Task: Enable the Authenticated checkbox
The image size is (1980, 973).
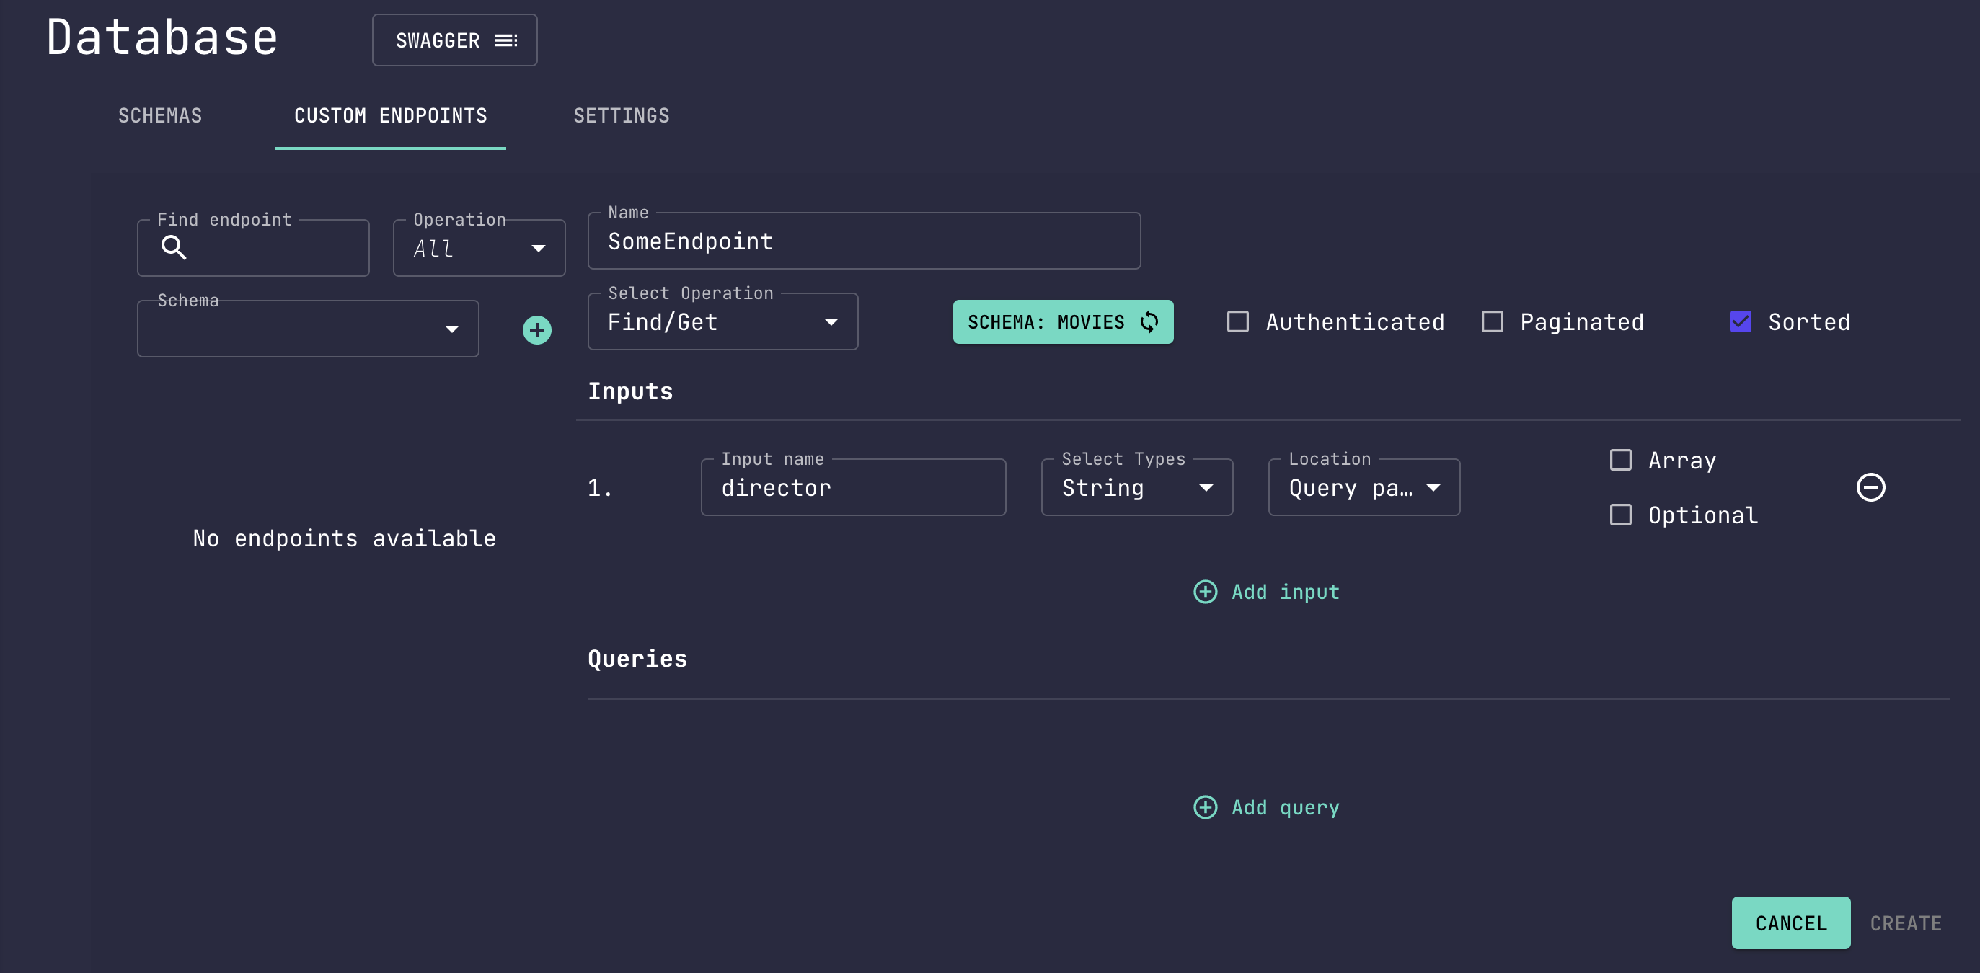Action: (1237, 321)
